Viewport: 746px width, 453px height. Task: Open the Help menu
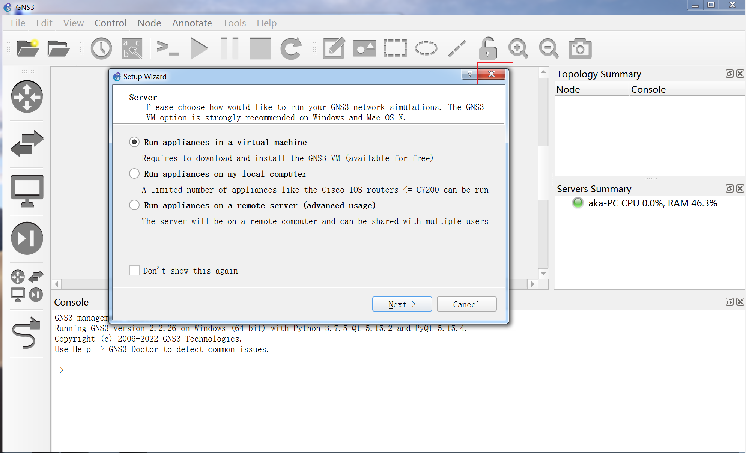266,23
